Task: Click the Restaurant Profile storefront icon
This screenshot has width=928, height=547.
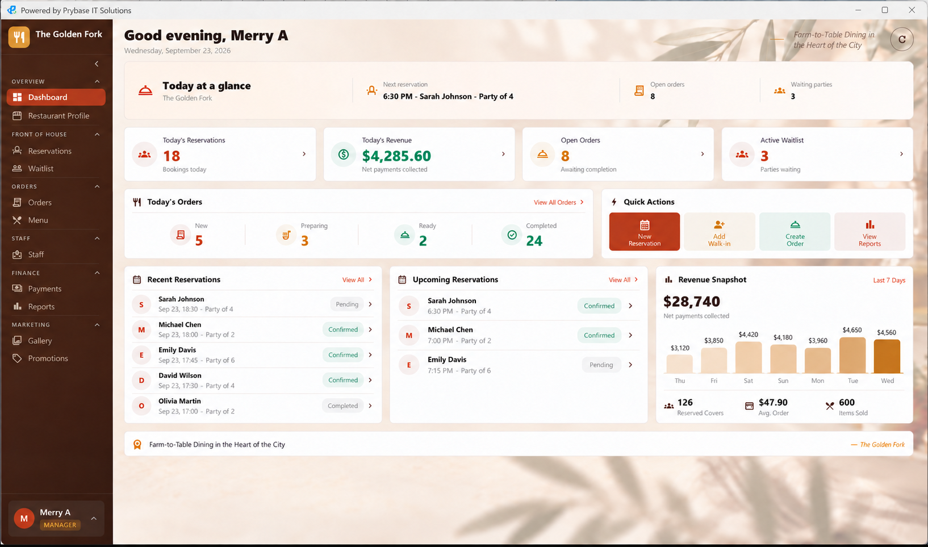Action: tap(17, 116)
